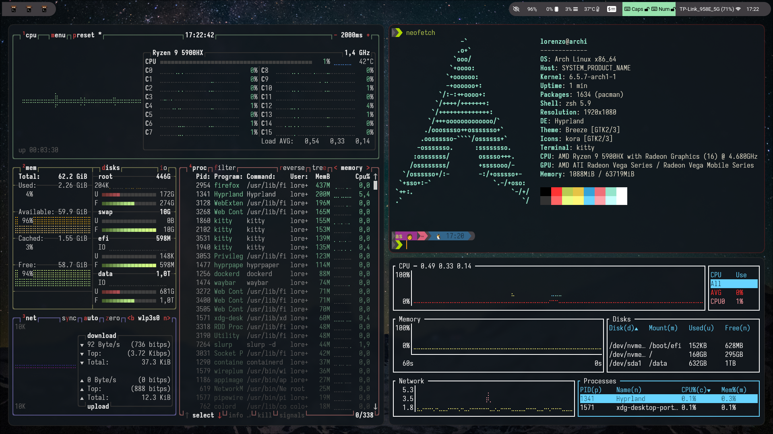Open the proc filter field
Screen dimensions: 773x434
(x=225, y=168)
